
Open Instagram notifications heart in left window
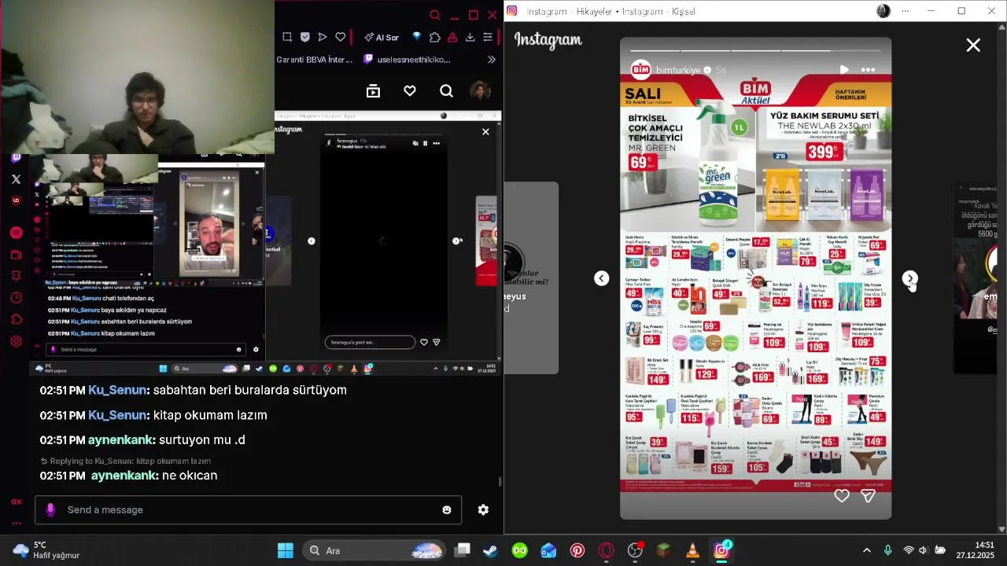[410, 91]
